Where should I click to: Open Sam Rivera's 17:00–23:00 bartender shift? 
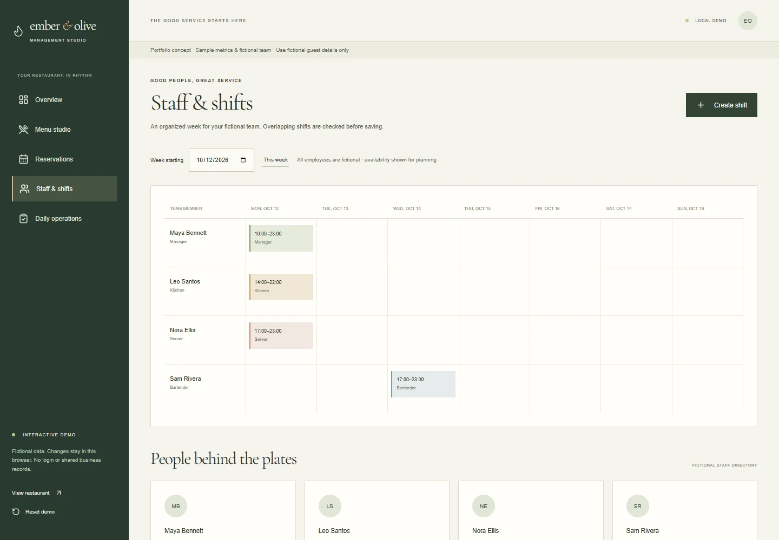[423, 384]
